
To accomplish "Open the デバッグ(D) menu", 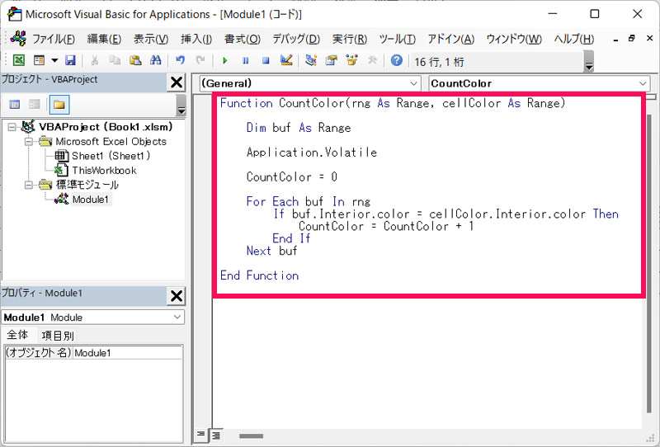I will [295, 40].
